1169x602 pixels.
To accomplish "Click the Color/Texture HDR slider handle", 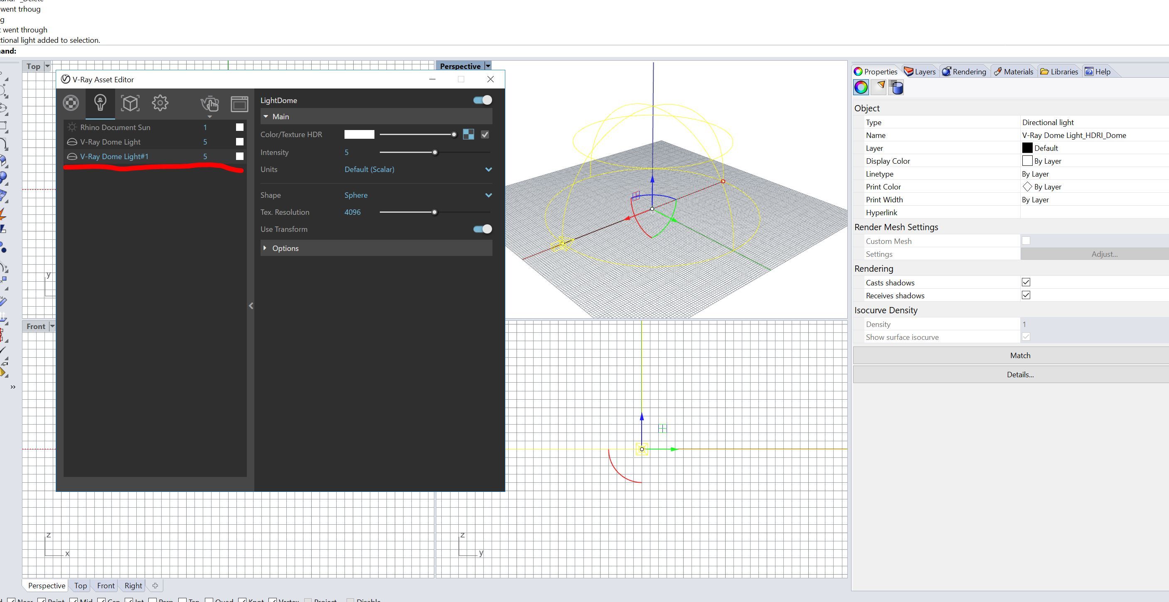I will coord(454,134).
